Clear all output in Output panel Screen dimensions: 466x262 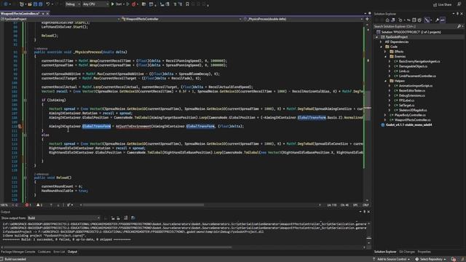(126, 218)
